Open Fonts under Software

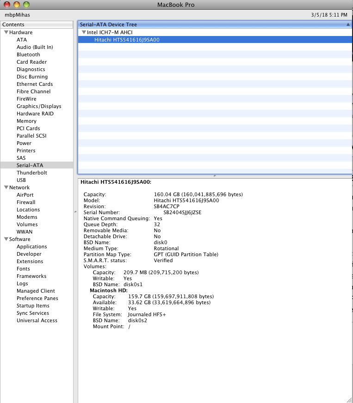(x=23, y=269)
